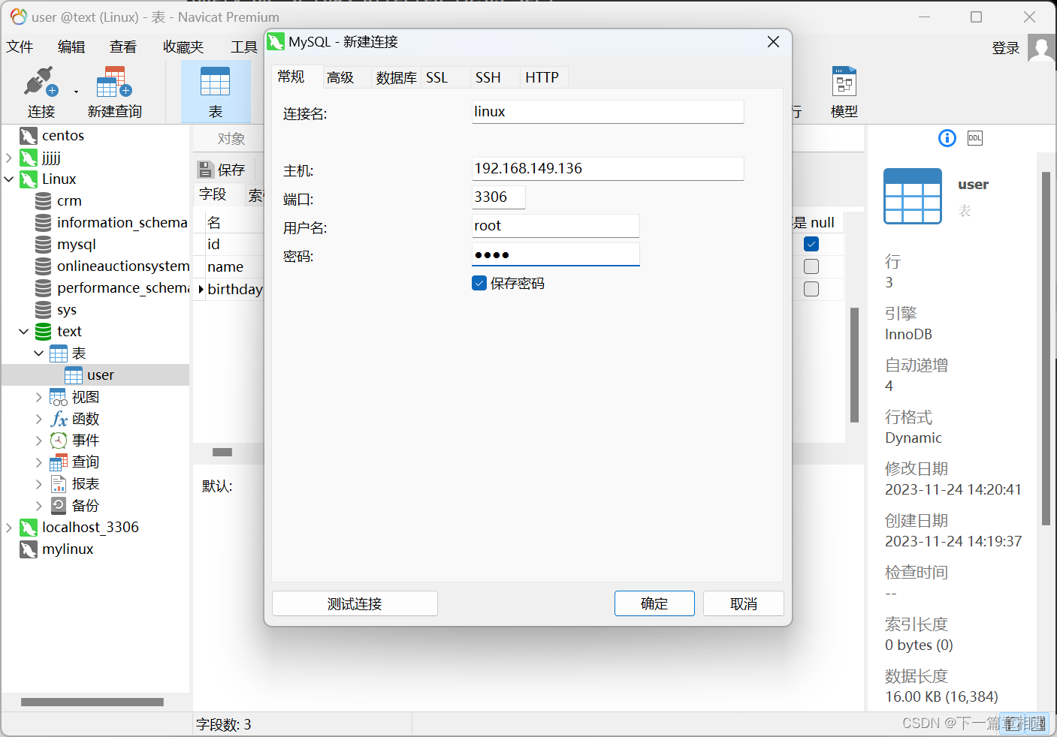
Task: Open the 连接 dropdown arrow in toolbar
Action: 76,92
